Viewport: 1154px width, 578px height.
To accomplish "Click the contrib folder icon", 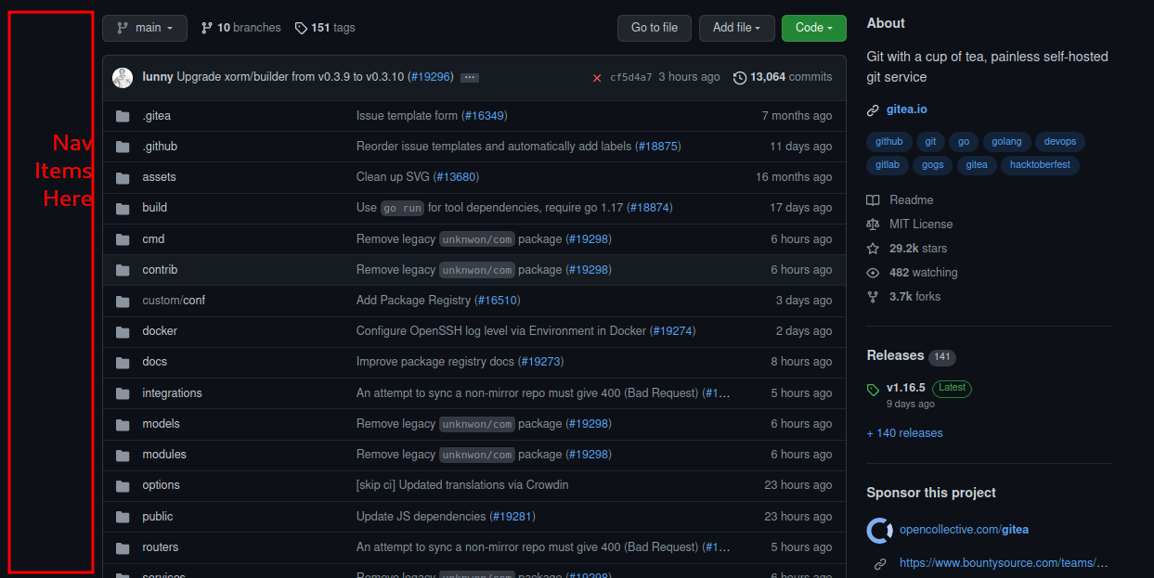I will [x=123, y=270].
